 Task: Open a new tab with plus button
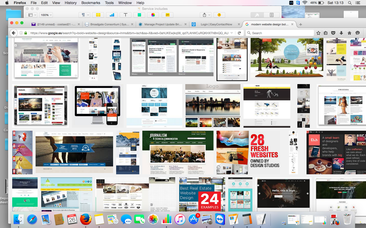tap(301, 25)
